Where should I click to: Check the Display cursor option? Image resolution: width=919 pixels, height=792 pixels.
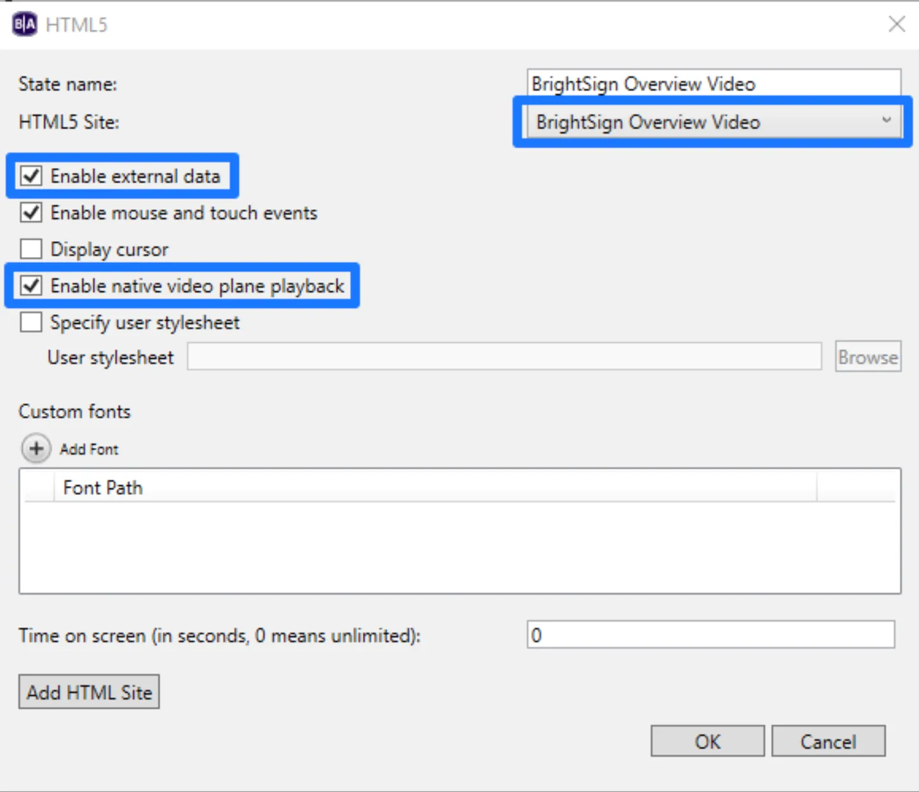click(31, 249)
